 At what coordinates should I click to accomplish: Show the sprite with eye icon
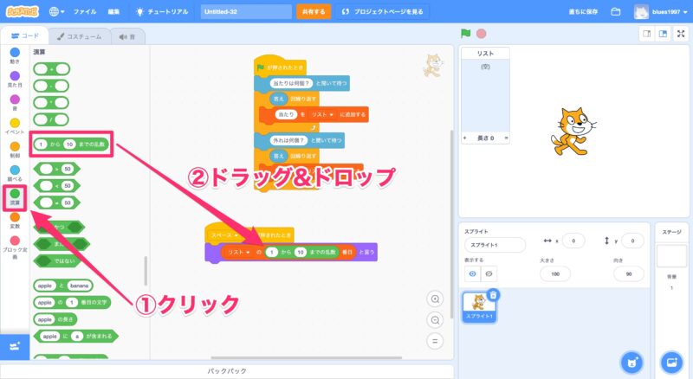(x=471, y=273)
